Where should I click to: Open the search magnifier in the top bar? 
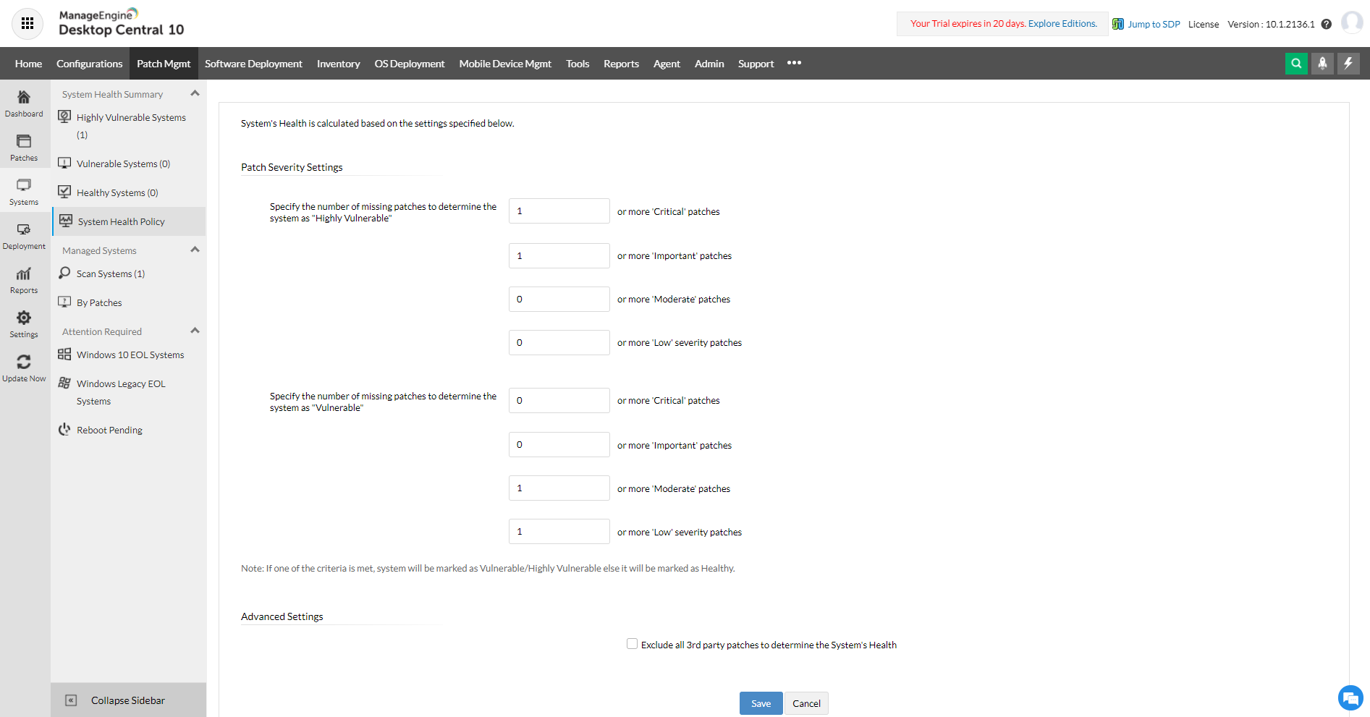point(1295,63)
